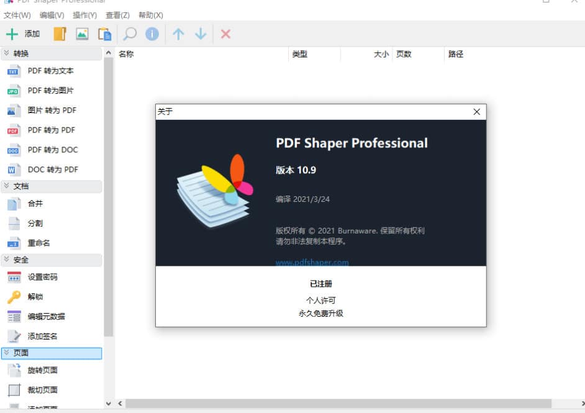Click the 分割 split icon
This screenshot has width=585, height=413.
[x=14, y=223]
